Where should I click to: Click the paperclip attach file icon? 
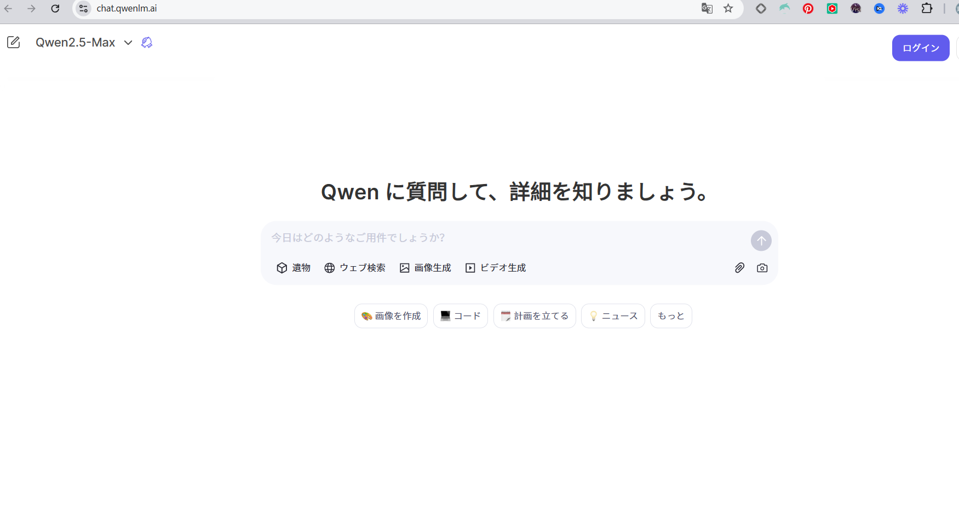click(x=739, y=268)
